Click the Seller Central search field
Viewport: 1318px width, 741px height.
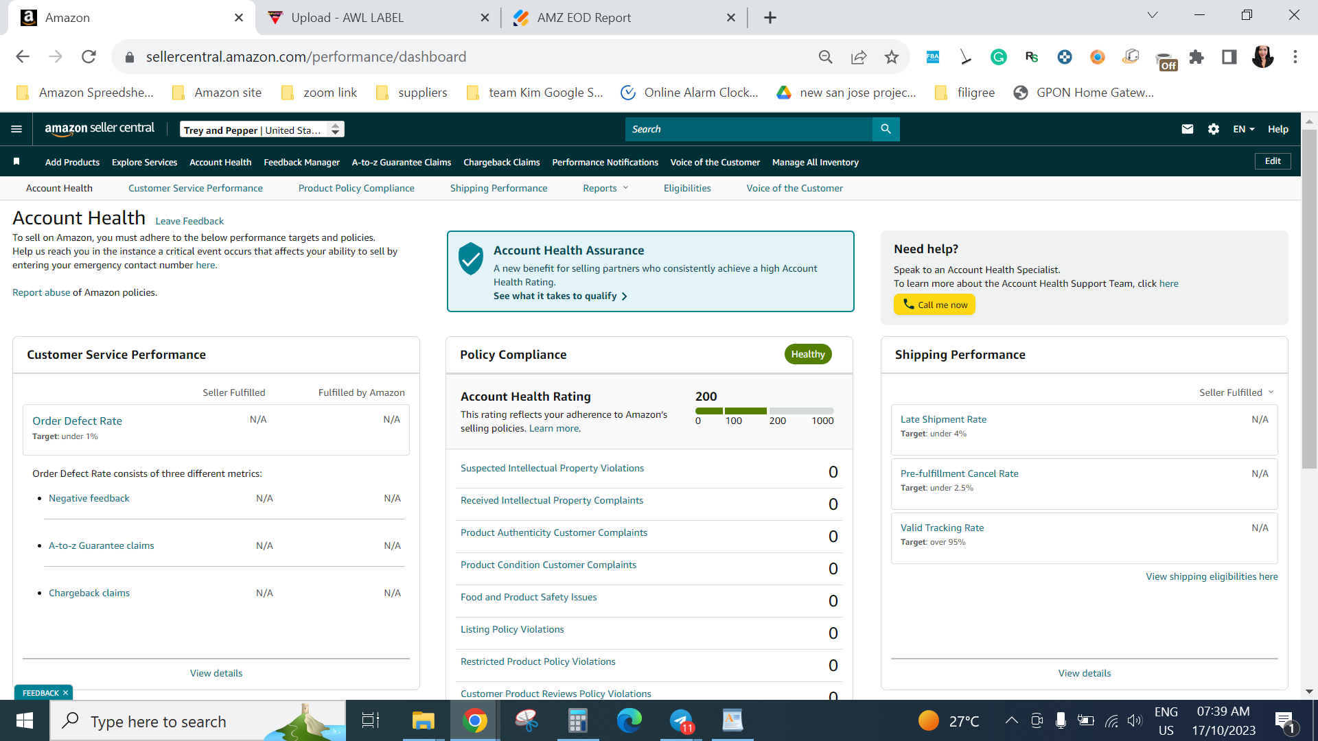(x=748, y=129)
